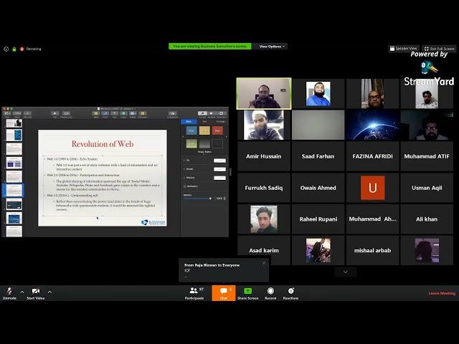Toggle the Reflection checkbox in shared Keynote

coord(185,184)
